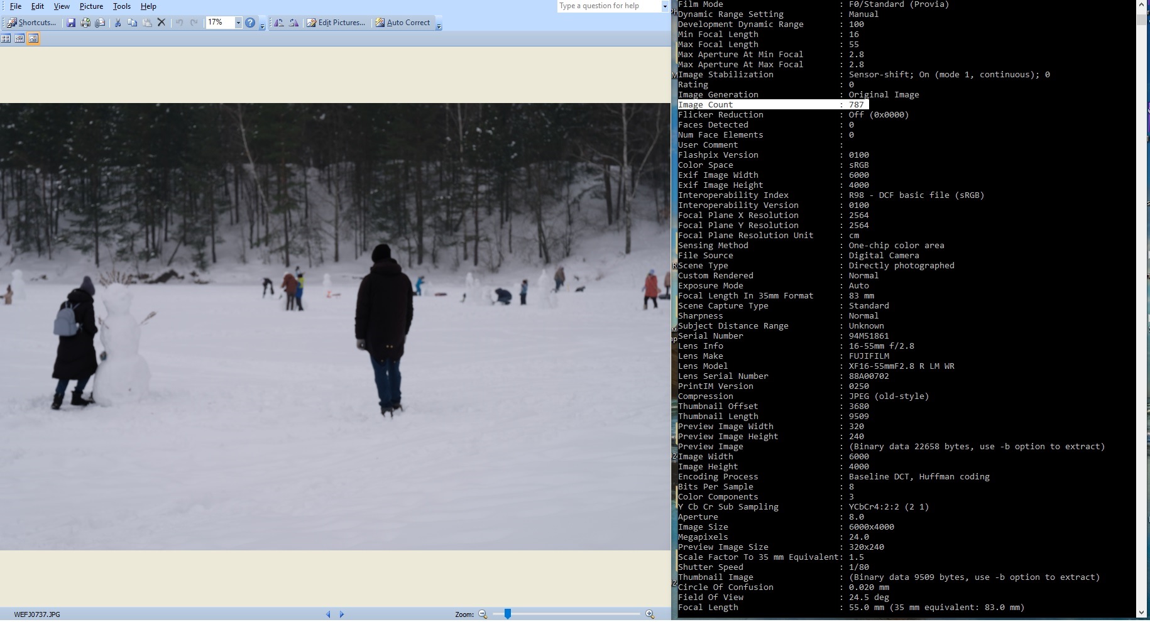Copy using the copy icon
The height and width of the screenshot is (622, 1150).
coord(132,23)
